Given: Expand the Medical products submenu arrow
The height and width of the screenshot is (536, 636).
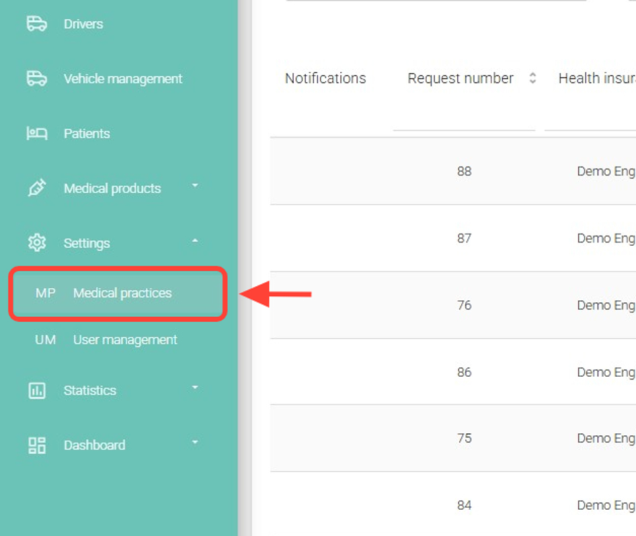Looking at the screenshot, I should pos(195,186).
